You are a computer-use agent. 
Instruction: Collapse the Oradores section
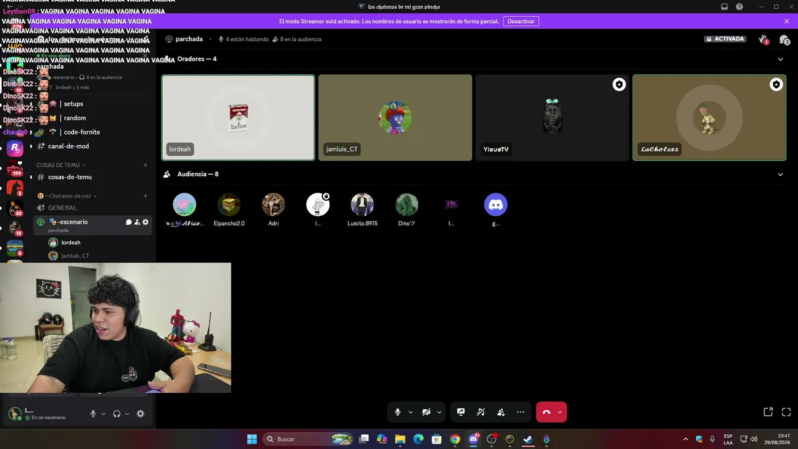point(780,59)
